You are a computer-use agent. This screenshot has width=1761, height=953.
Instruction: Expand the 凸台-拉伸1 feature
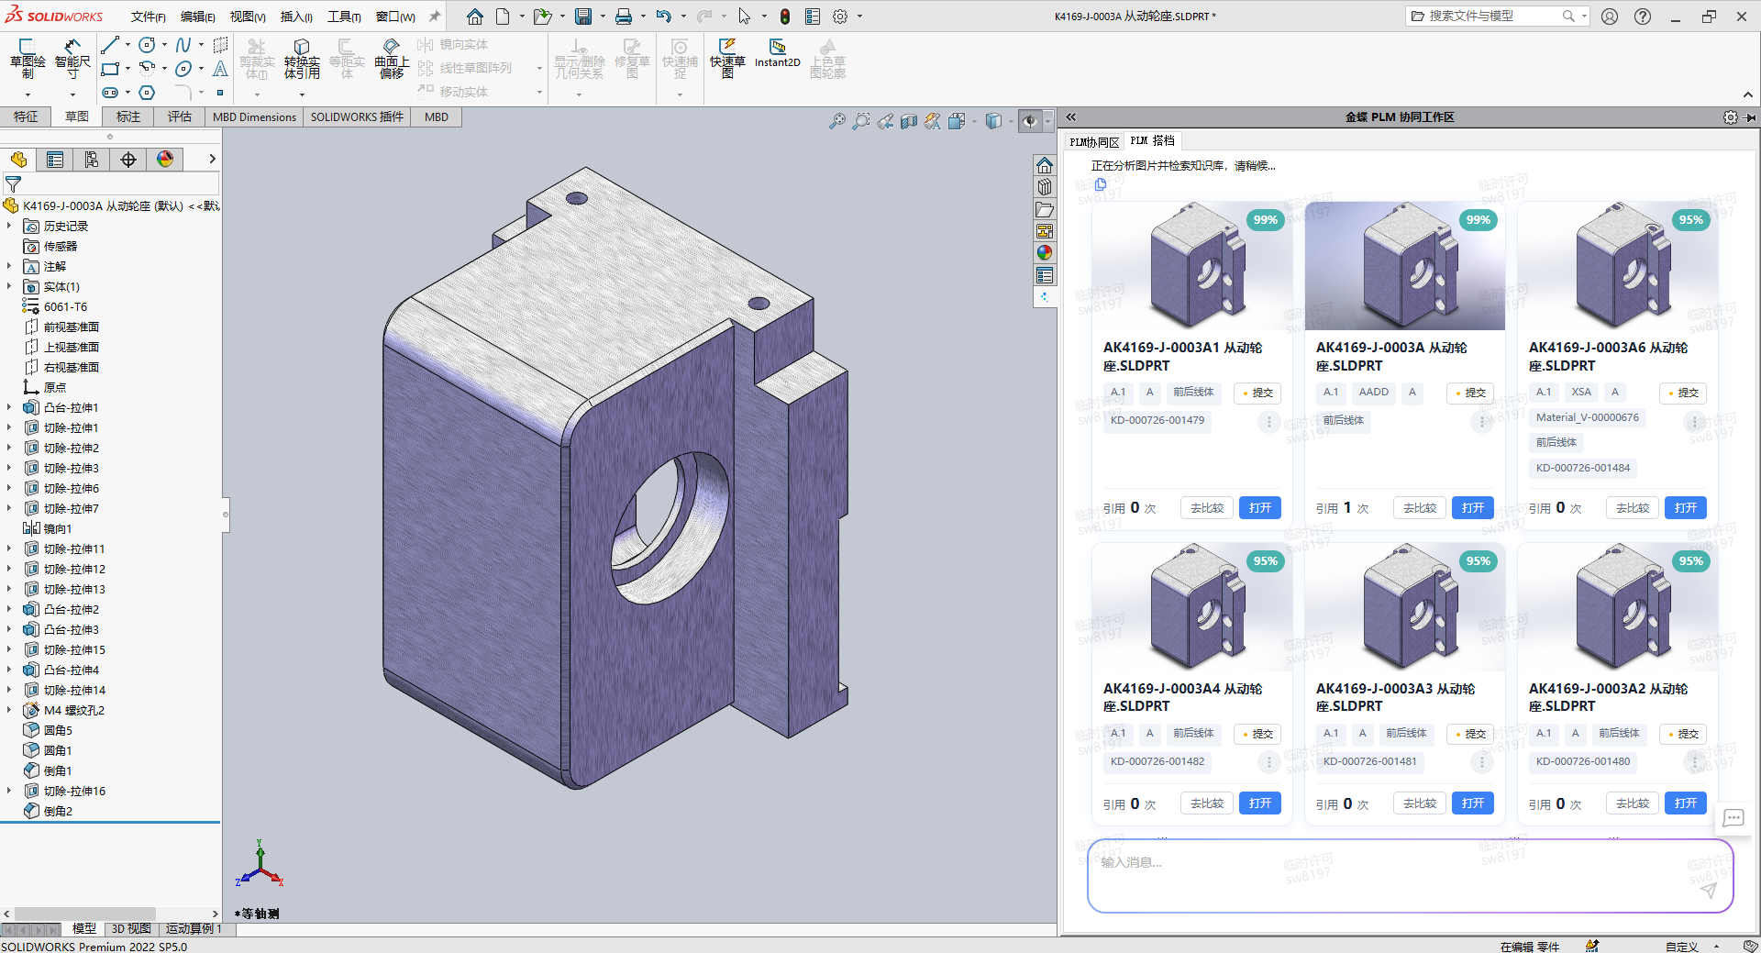tap(9, 407)
